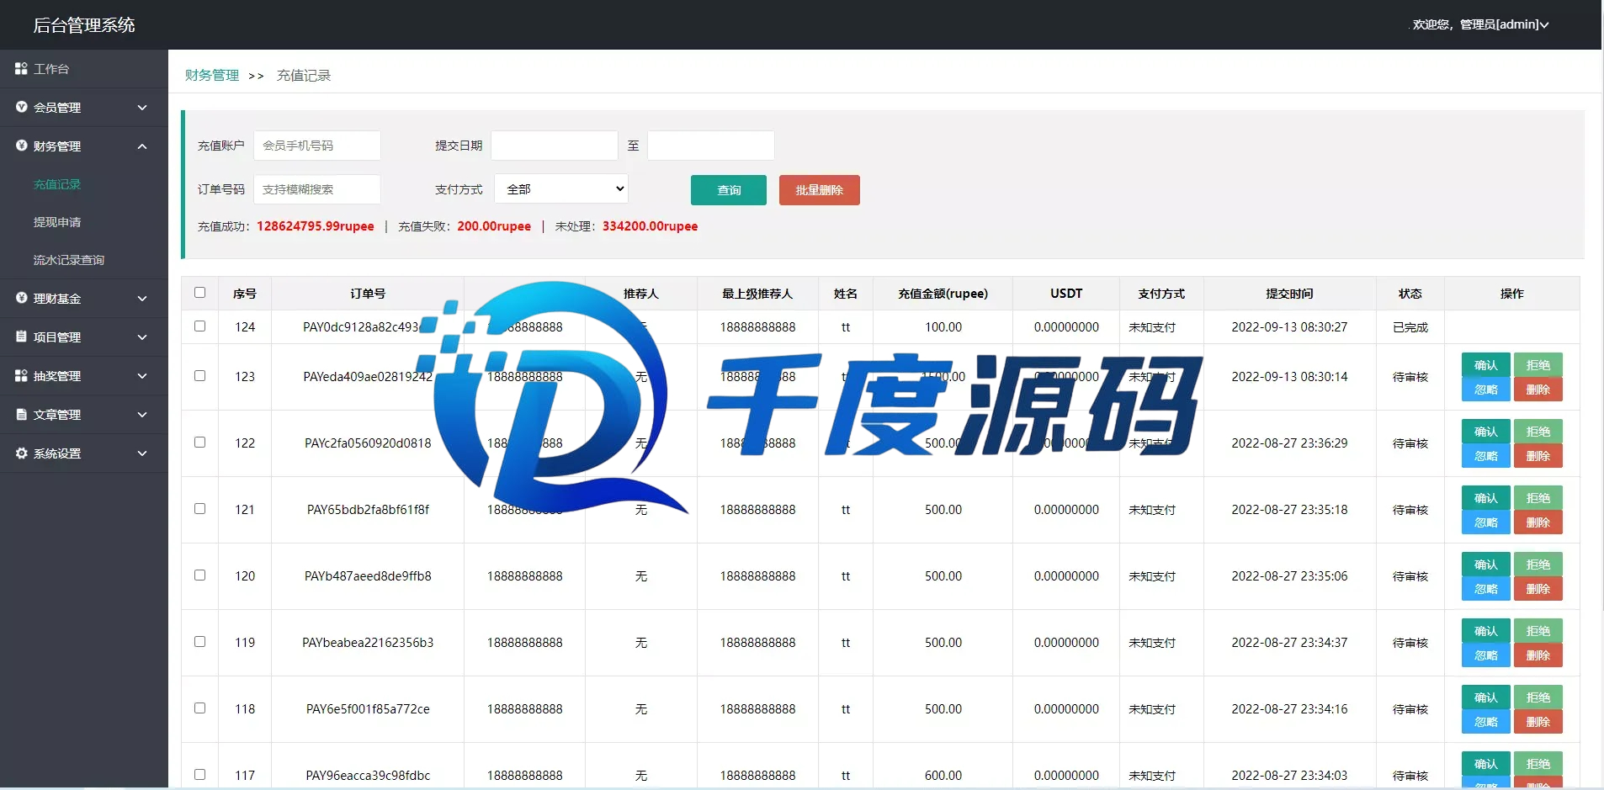The height and width of the screenshot is (790, 1604).
Task: Open the 文章管理 menu label
Action: (57, 415)
